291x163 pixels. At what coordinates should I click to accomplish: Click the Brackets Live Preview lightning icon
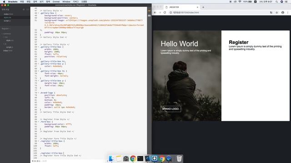(x=149, y=11)
